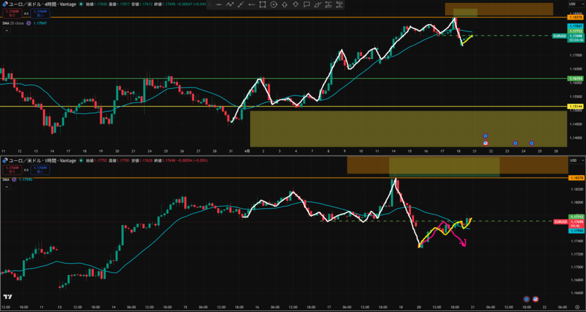Viewport: 586px width, 312px height.
Task: Choose the arrow up marker tool
Action: (284, 5)
